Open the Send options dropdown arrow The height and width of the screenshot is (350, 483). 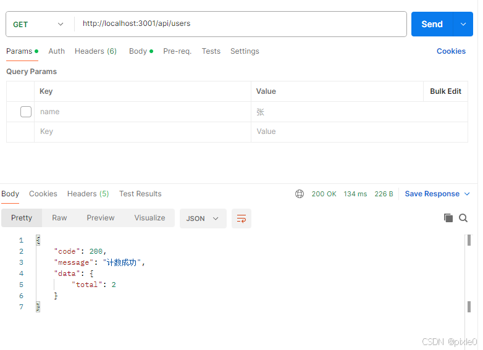pyautogui.click(x=463, y=24)
